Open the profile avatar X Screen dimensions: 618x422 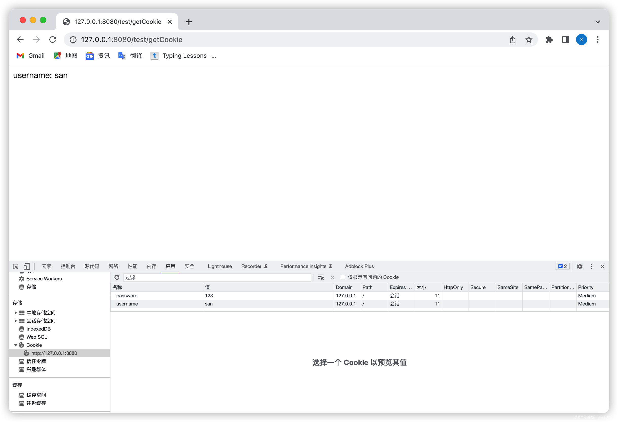[581, 40]
